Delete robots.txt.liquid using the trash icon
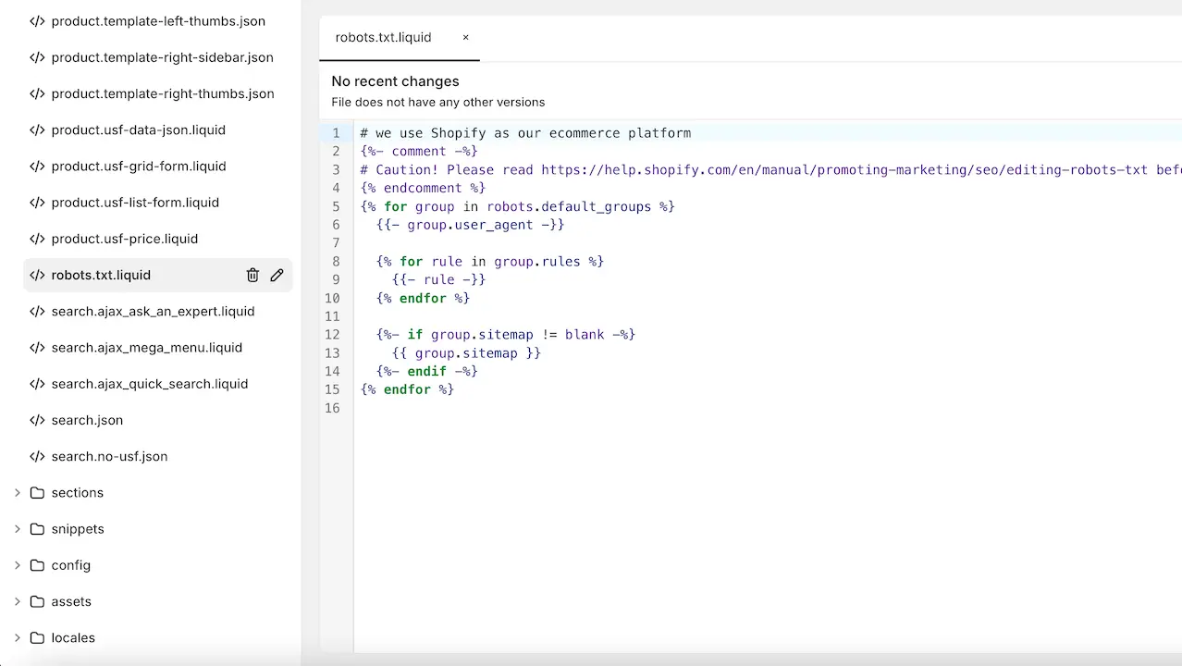This screenshot has height=666, width=1182. click(252, 275)
